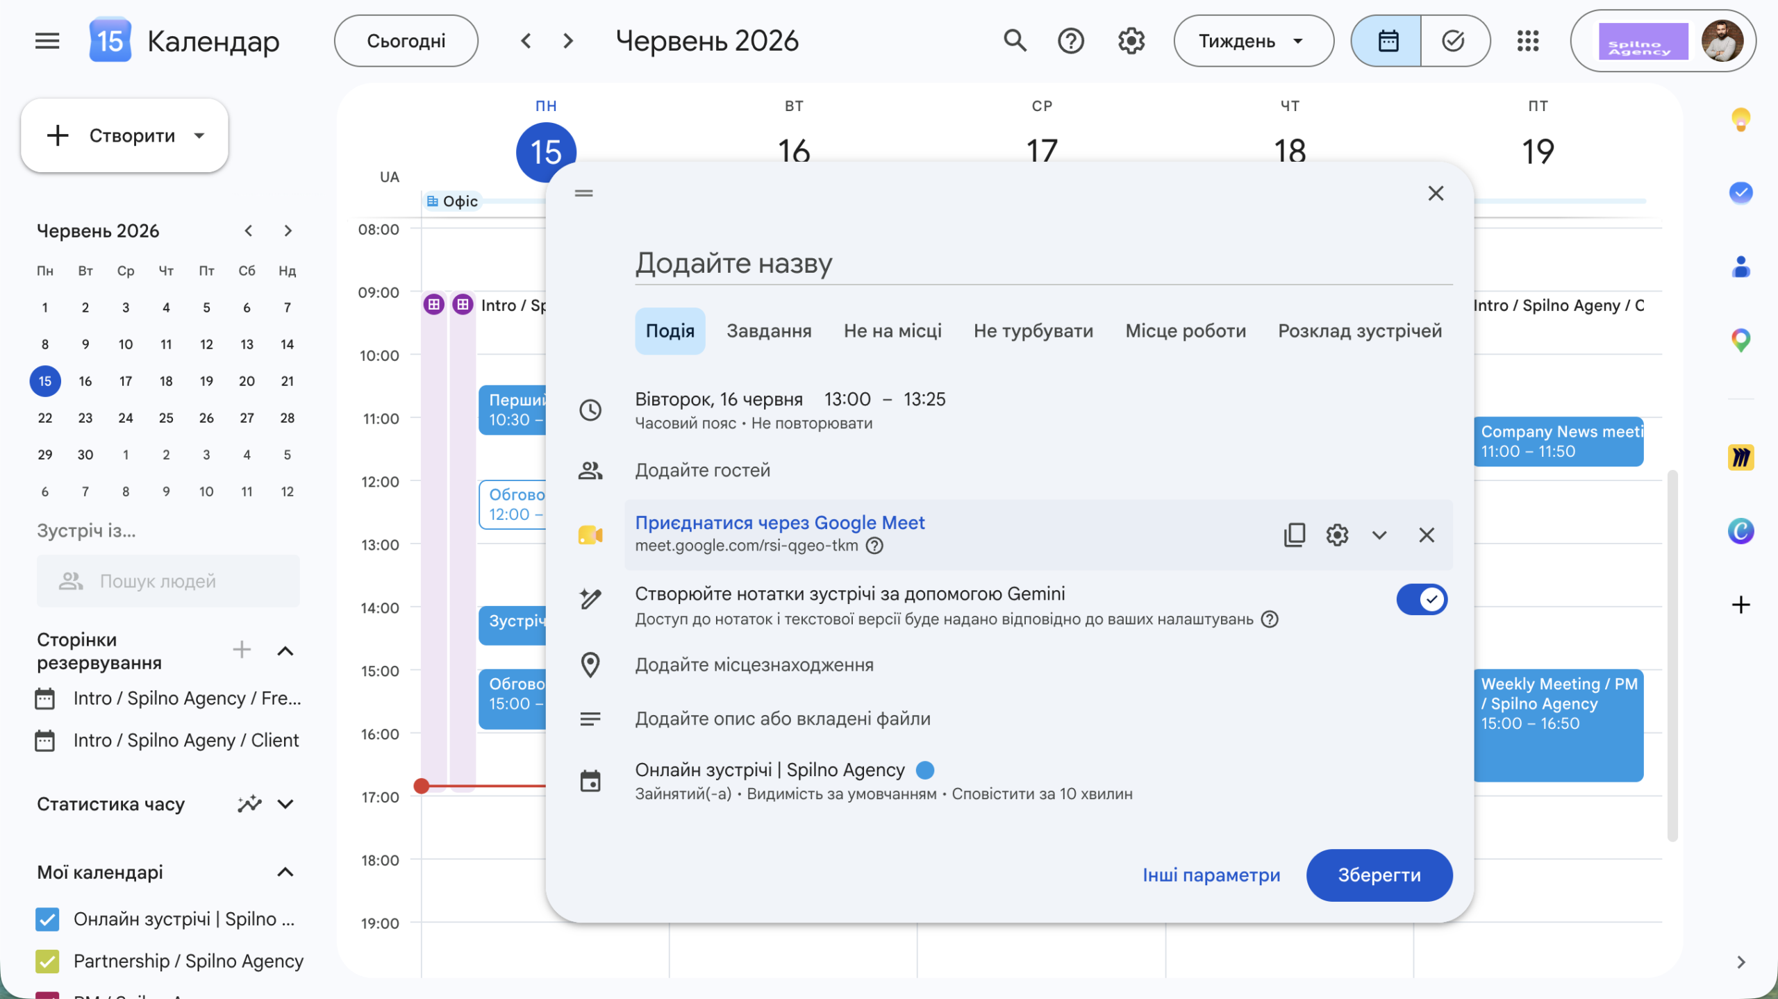
Task: Open Contacts in side panel
Action: coord(1740,267)
